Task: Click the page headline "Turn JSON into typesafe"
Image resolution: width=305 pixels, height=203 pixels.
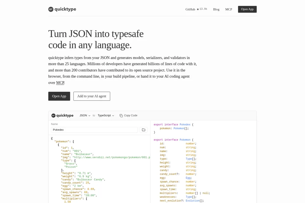Action: pyautogui.click(x=96, y=34)
